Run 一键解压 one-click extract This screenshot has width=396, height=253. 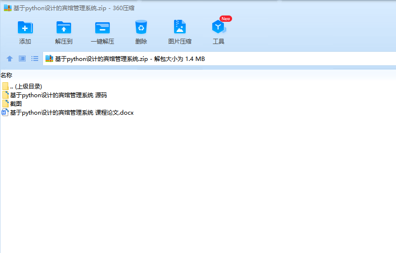[103, 28]
